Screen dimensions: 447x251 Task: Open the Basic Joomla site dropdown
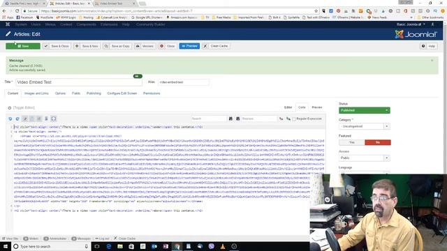point(411,24)
